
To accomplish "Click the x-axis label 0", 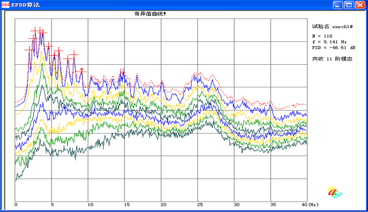I will (x=16, y=205).
